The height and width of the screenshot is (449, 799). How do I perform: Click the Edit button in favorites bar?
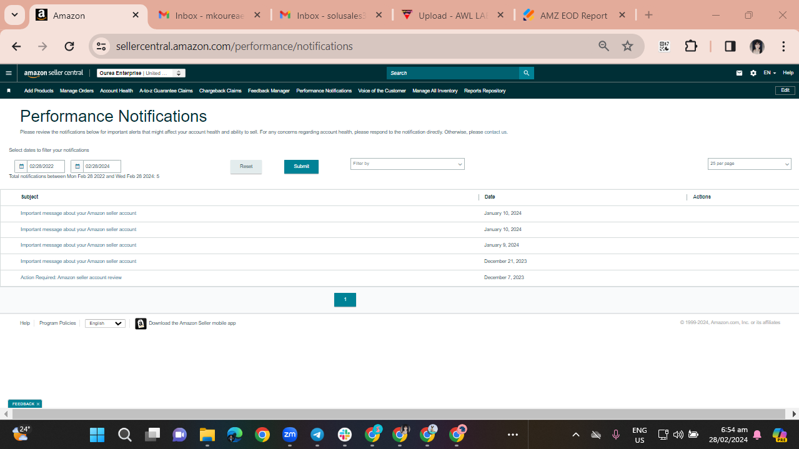[x=785, y=91]
